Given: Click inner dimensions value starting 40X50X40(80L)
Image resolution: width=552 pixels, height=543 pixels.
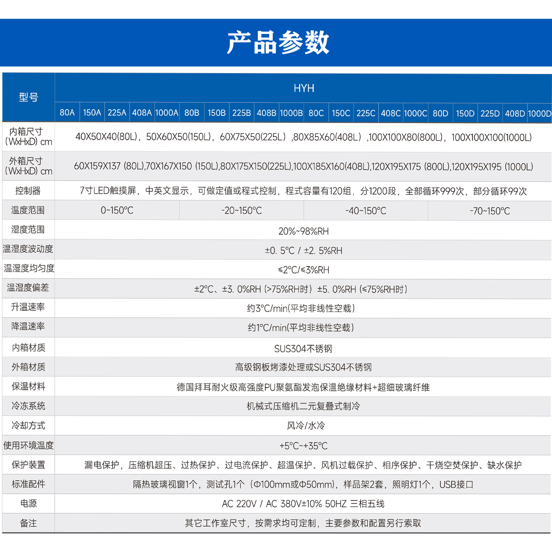Looking at the screenshot, I should (303, 137).
